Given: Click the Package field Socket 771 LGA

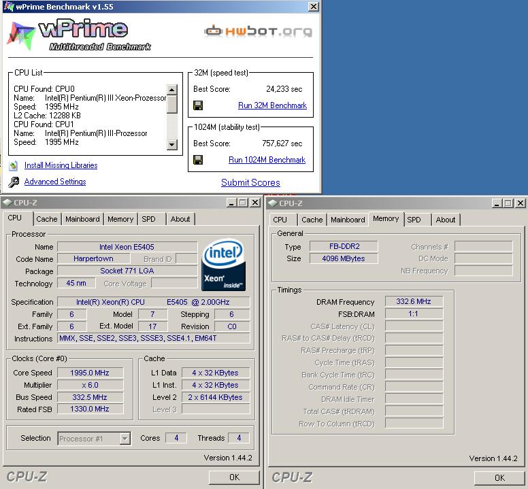Looking at the screenshot, I should [127, 271].
